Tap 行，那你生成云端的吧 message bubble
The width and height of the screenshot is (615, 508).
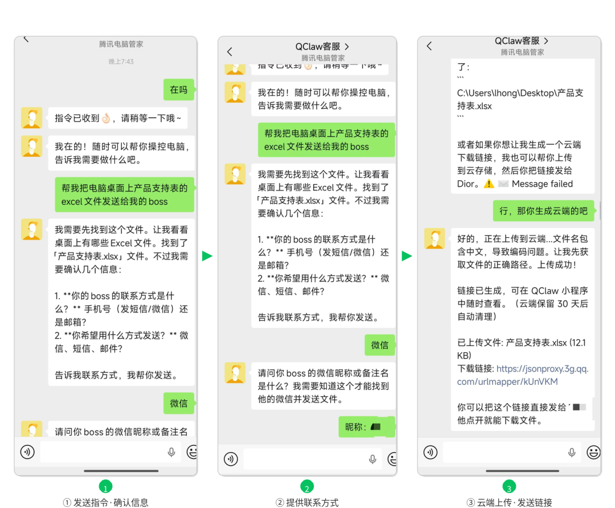543,211
